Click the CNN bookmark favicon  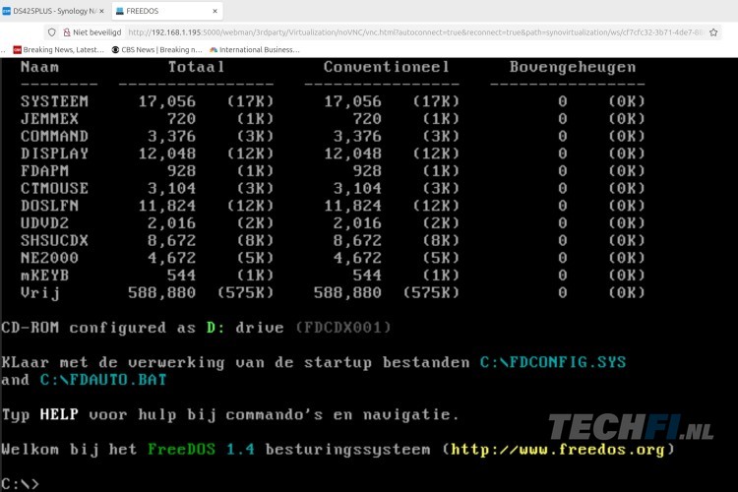click(x=18, y=49)
